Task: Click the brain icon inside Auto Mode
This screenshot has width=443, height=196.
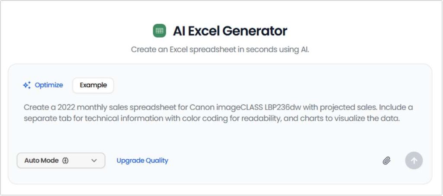Action: 65,161
